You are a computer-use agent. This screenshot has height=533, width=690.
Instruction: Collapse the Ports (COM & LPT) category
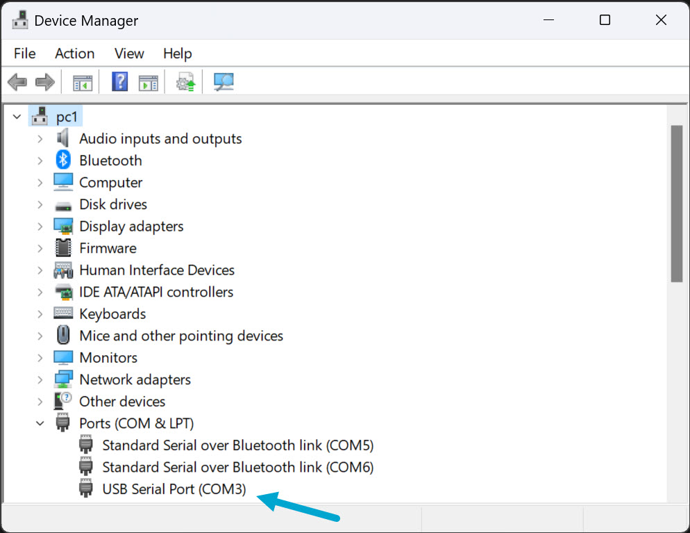(40, 423)
